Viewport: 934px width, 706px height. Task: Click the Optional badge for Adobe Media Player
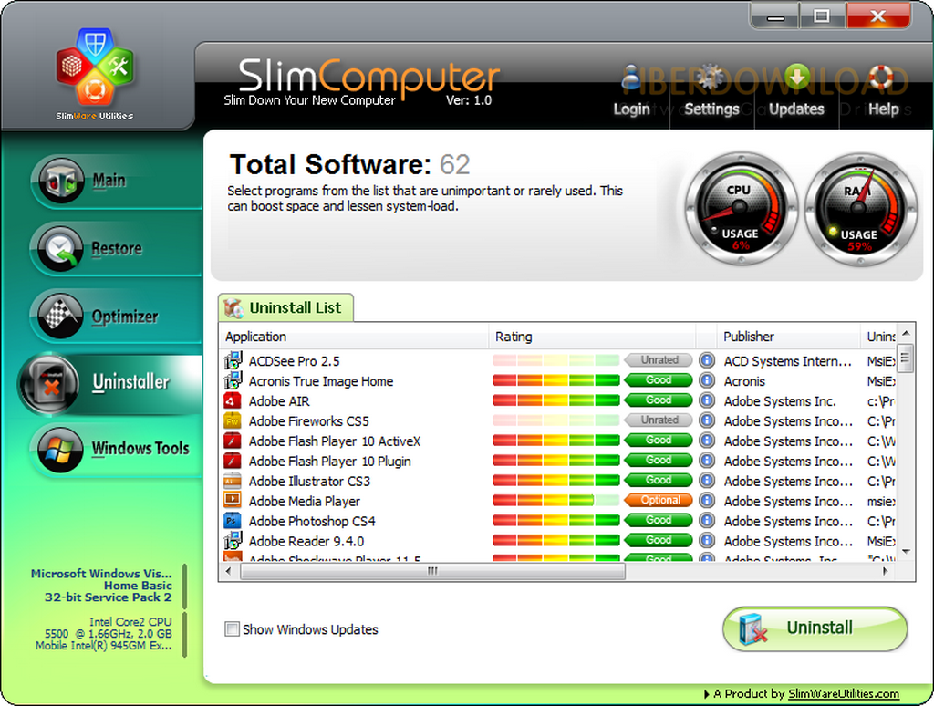click(x=659, y=500)
